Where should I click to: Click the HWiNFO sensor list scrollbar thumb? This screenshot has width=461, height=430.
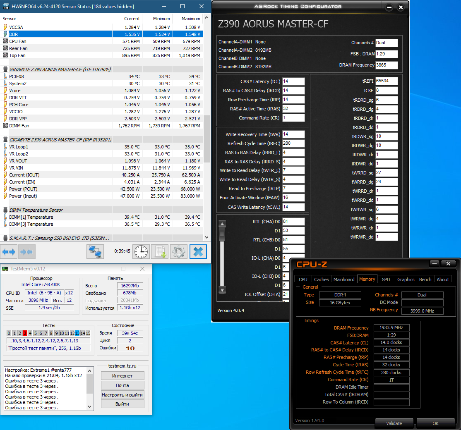[206, 139]
